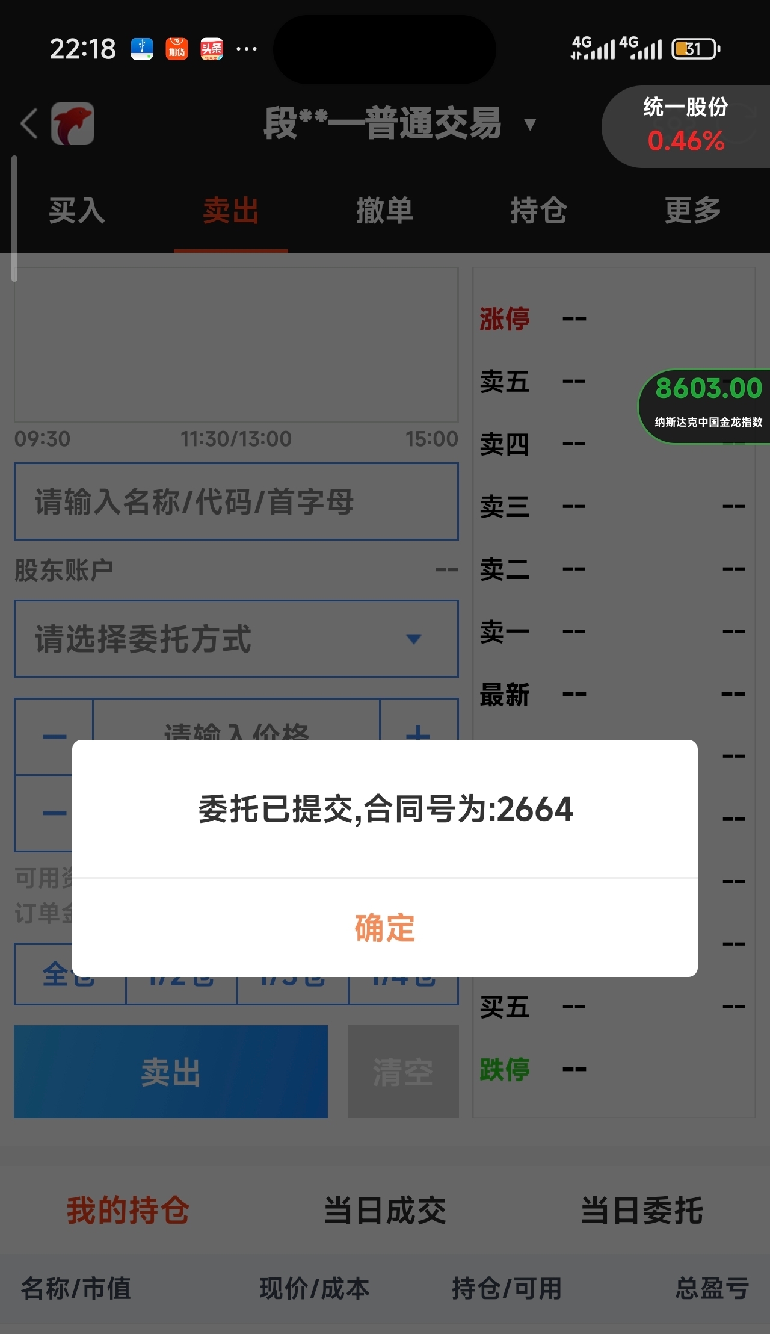Open the 头条 notification icon in status bar
The height and width of the screenshot is (1334, 770).
tap(212, 49)
